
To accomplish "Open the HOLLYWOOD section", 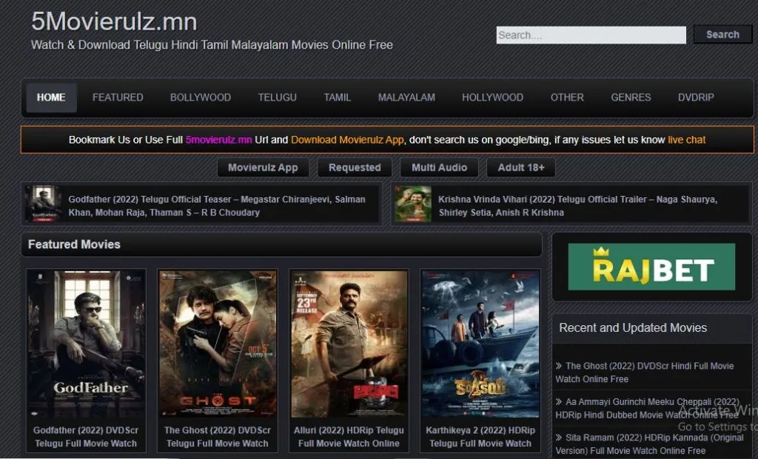I will click(x=492, y=97).
